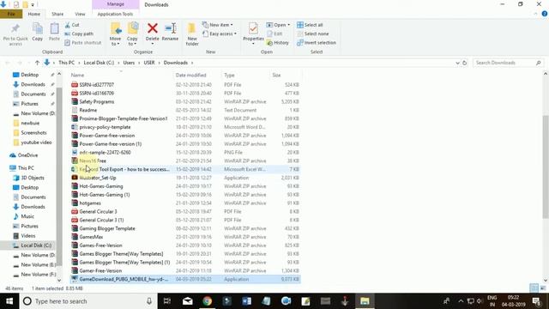Select the Cut command

point(72,25)
